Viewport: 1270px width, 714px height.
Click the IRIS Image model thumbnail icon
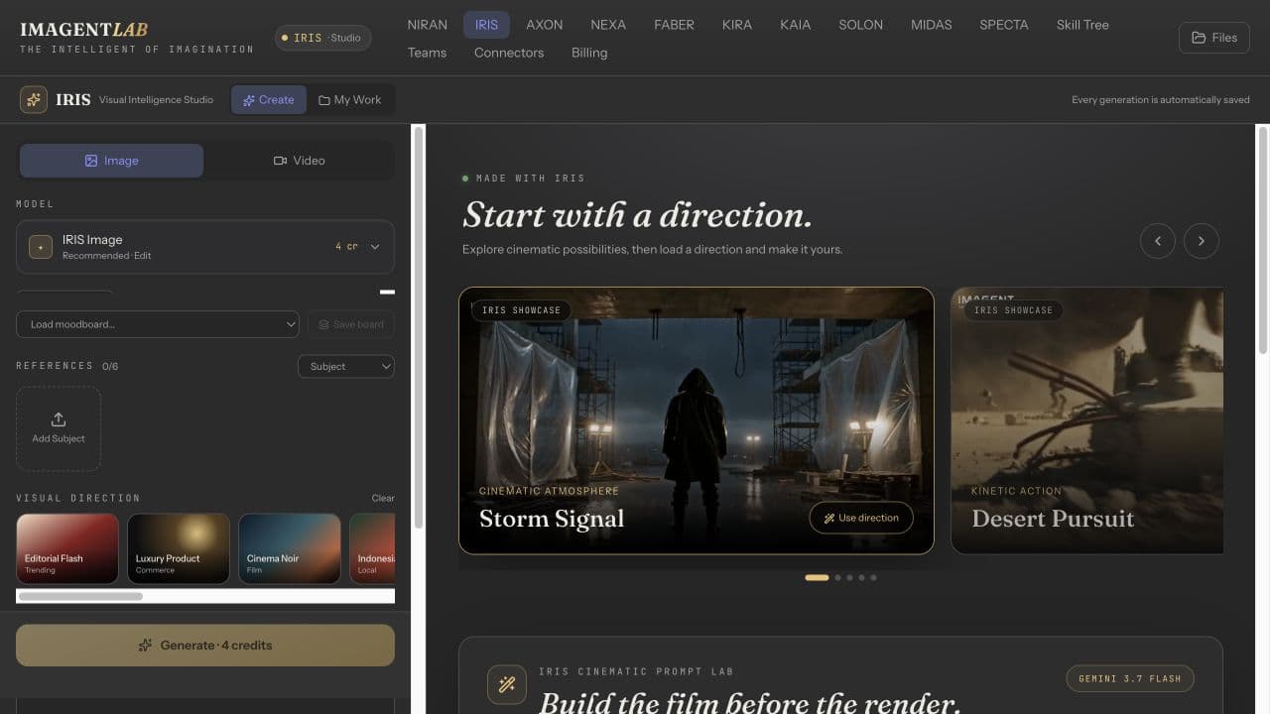tap(41, 247)
